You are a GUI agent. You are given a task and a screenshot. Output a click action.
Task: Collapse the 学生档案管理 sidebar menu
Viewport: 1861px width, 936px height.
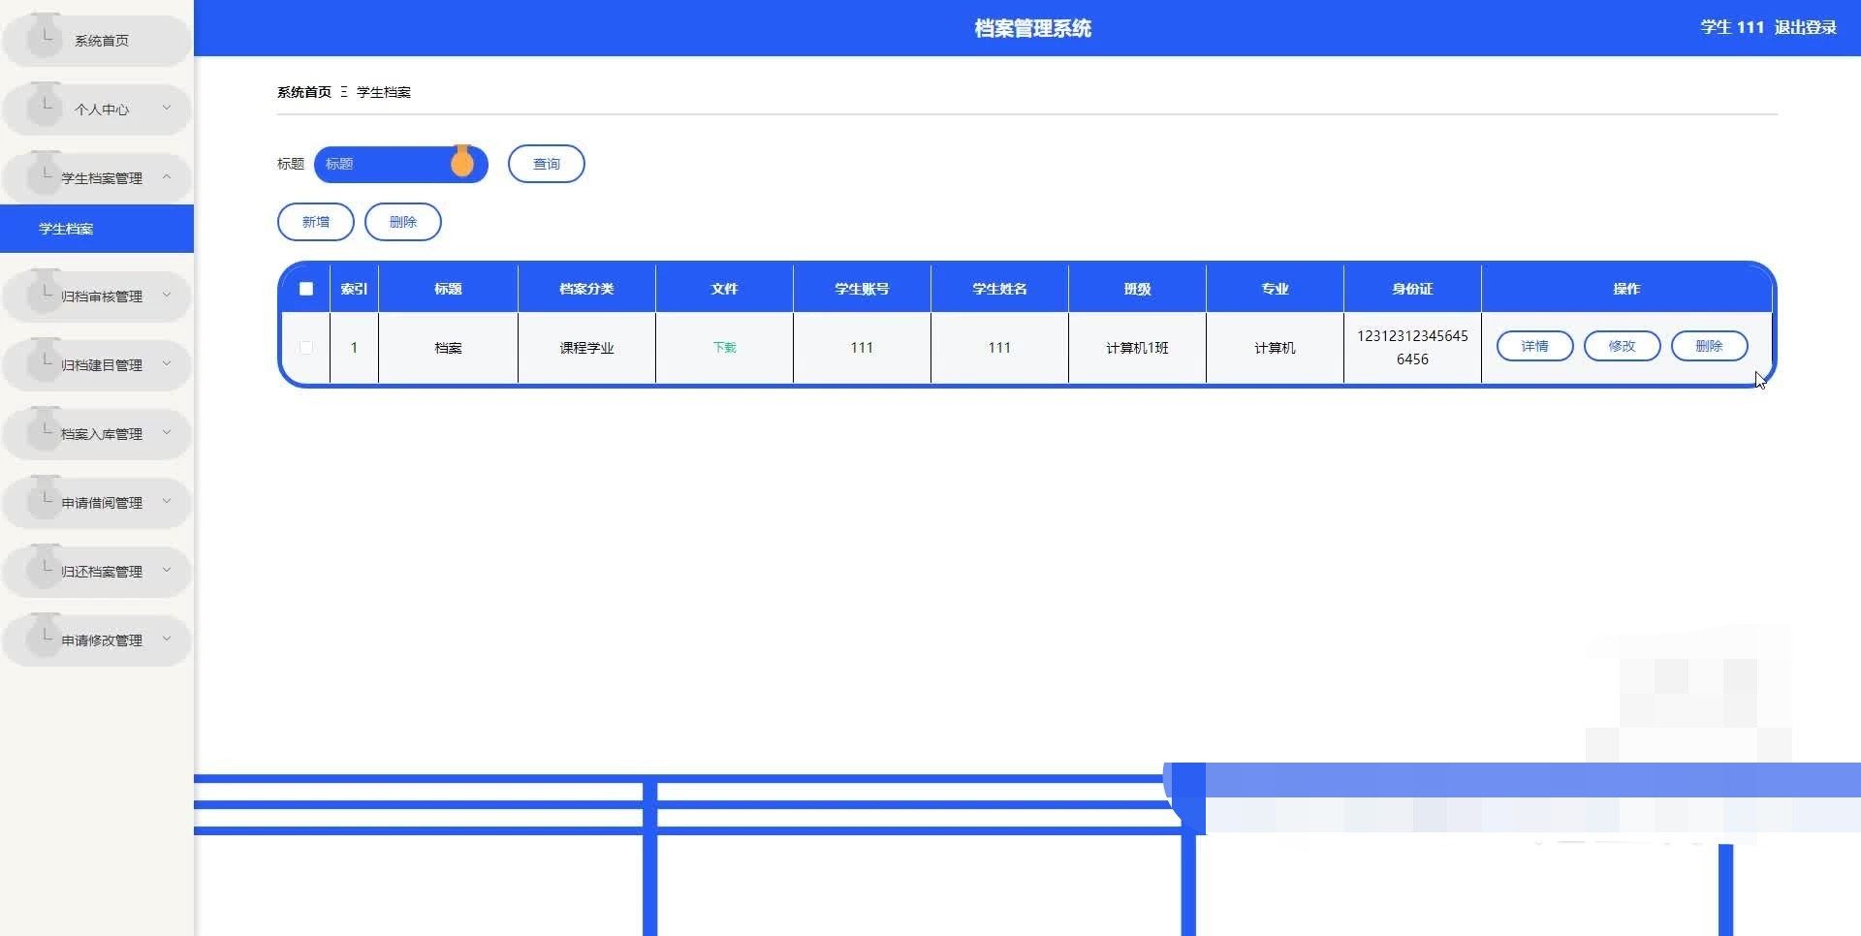97,178
